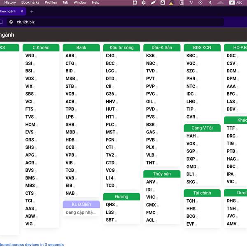Open the Profiles menu
Screen dimensions: 247x247
click(51, 2)
